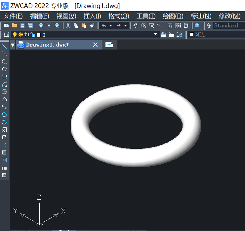Undo the last action
The image size is (245, 231).
click(104, 25)
